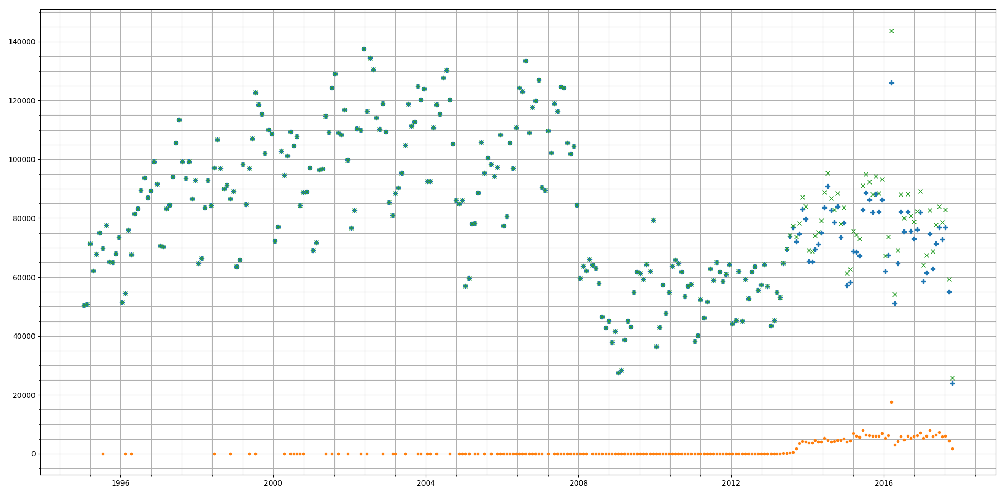Screen dimensions: 1005x495
Task: Click the 2016 x-axis tick label
Action: [884, 483]
